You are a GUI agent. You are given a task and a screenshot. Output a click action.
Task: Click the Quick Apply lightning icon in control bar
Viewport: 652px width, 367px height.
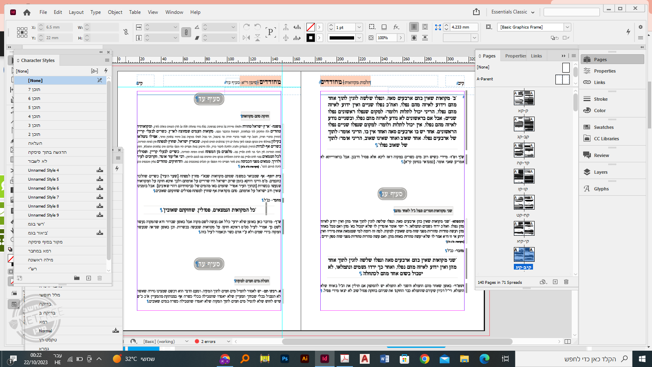[628, 31]
